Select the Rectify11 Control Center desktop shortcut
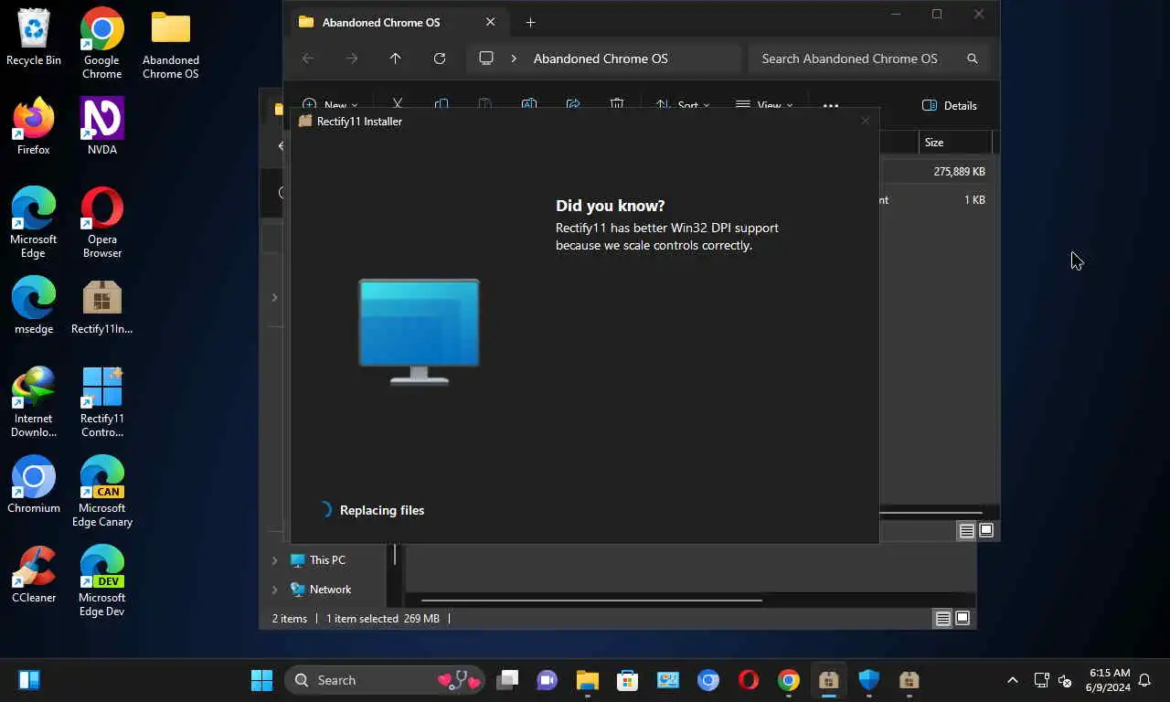The height and width of the screenshot is (702, 1170). pos(101,401)
